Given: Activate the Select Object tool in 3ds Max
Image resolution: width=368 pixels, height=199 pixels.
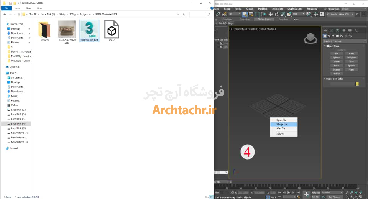Looking at the screenshot, I should pyautogui.click(x=245, y=14).
